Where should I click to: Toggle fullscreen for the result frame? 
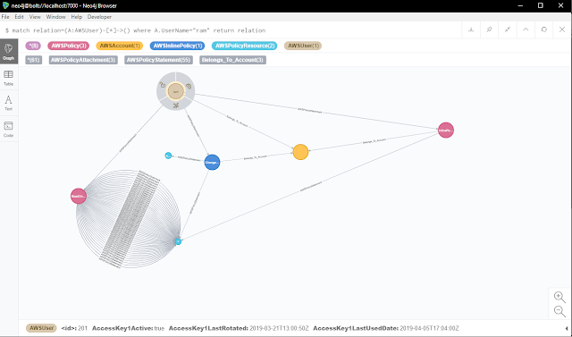(508, 29)
